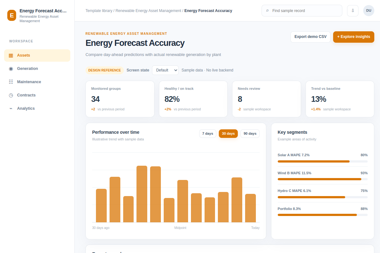This screenshot has height=253, width=380.
Task: Click the Solar A MAPE progress bar
Action: point(323,161)
